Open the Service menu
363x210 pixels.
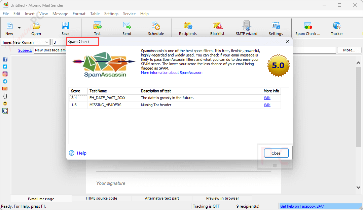(x=130, y=14)
